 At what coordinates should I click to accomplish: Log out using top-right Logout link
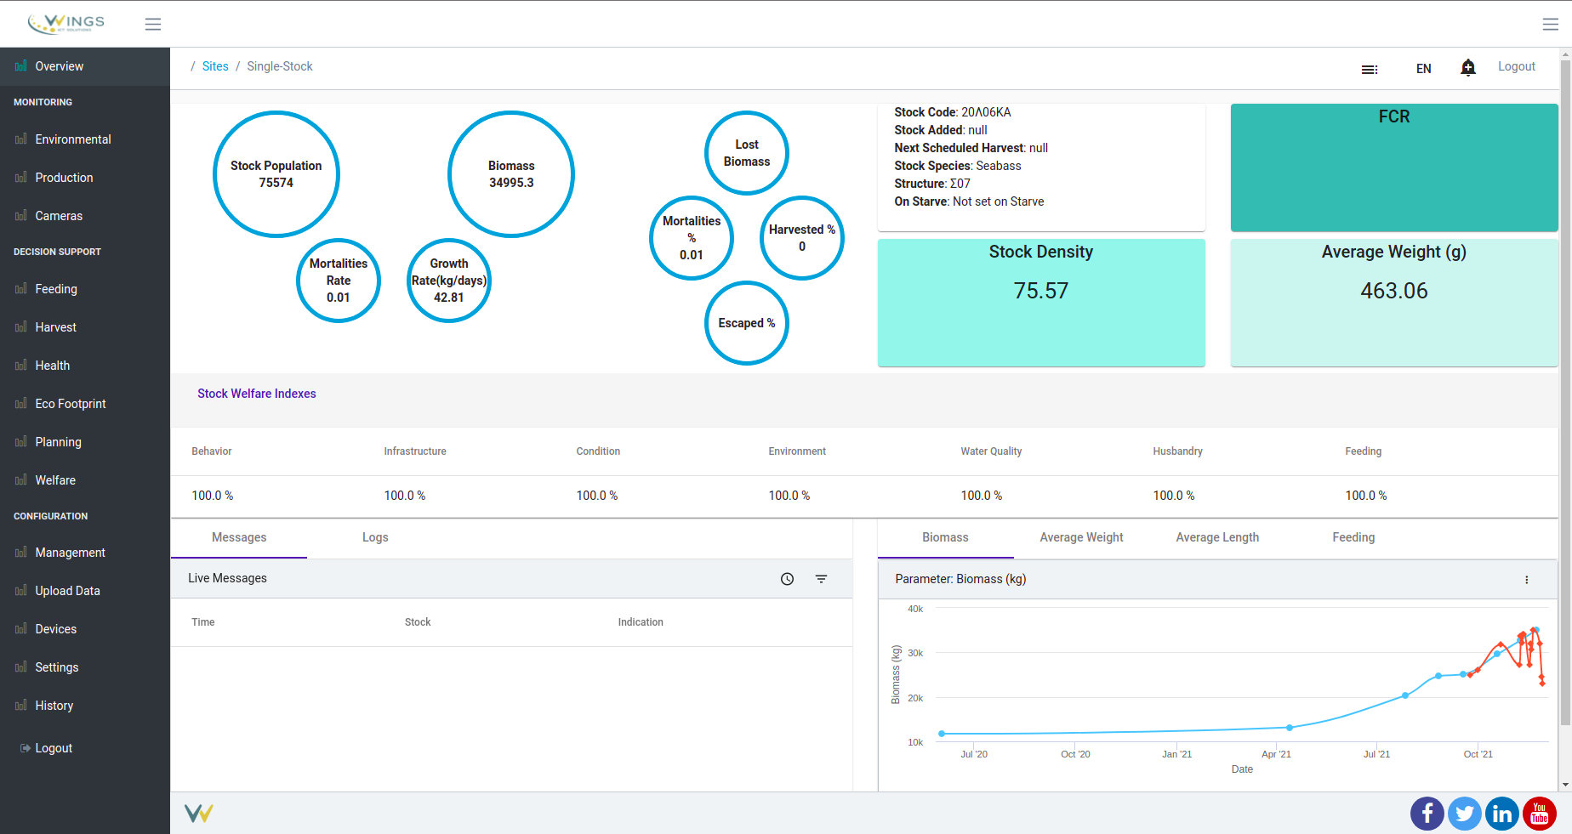(1516, 66)
